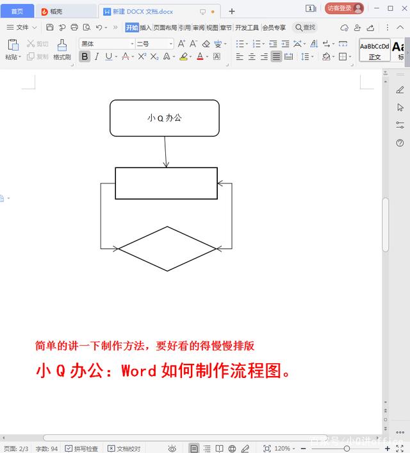Open the 首页 home tab

click(x=17, y=12)
